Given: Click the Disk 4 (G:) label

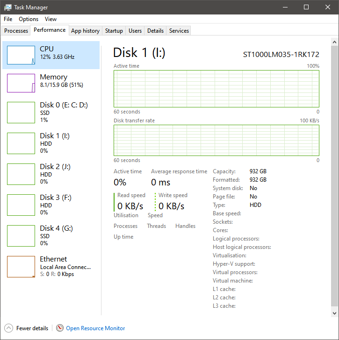Looking at the screenshot, I should [x=57, y=228].
